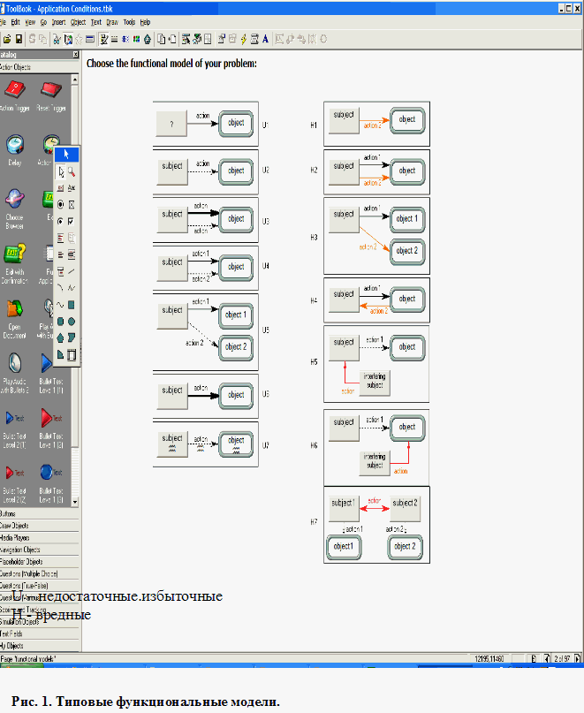This screenshot has height=713, width=584.
Task: Select the pentagon polygon tool in palette
Action: [x=60, y=338]
